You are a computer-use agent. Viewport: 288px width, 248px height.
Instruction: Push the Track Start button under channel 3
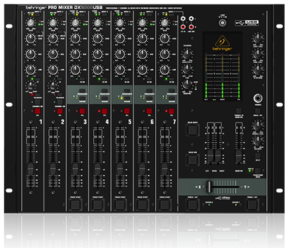coord(75,204)
